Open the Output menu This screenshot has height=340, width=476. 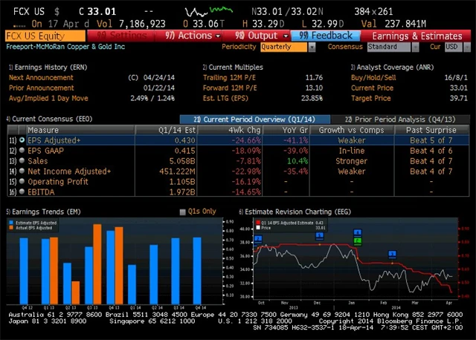(x=256, y=36)
